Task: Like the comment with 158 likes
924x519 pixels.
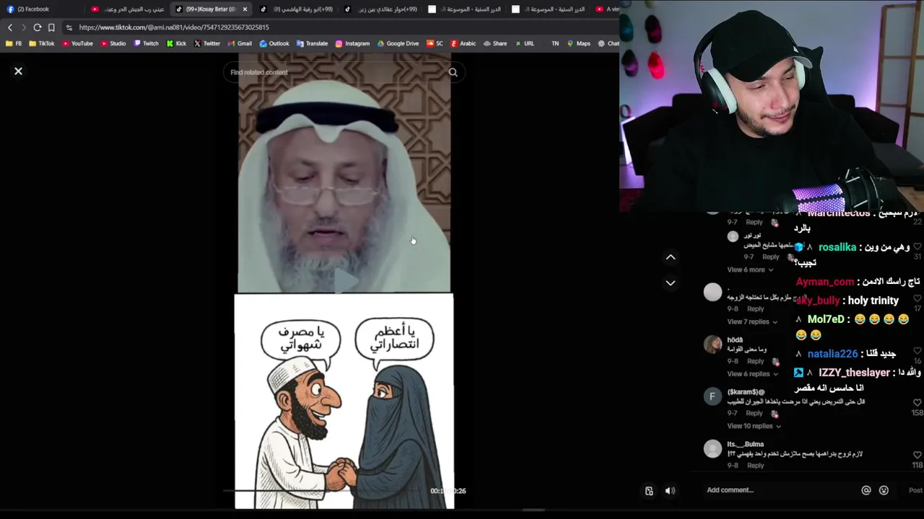Action: pos(917,403)
